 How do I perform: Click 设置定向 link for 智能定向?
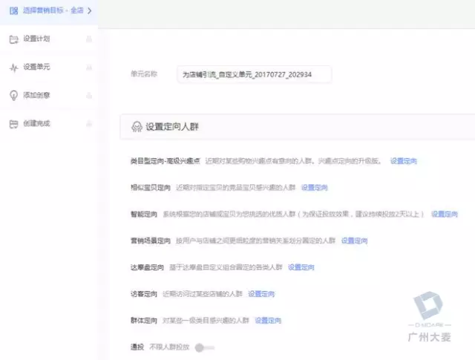point(444,214)
